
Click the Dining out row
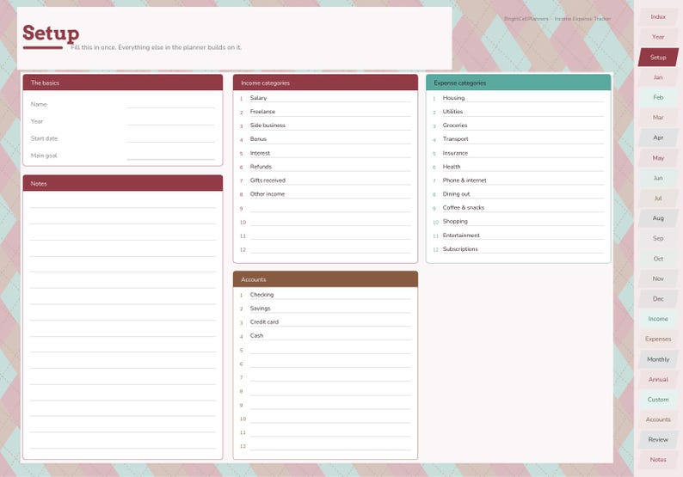[x=519, y=194]
